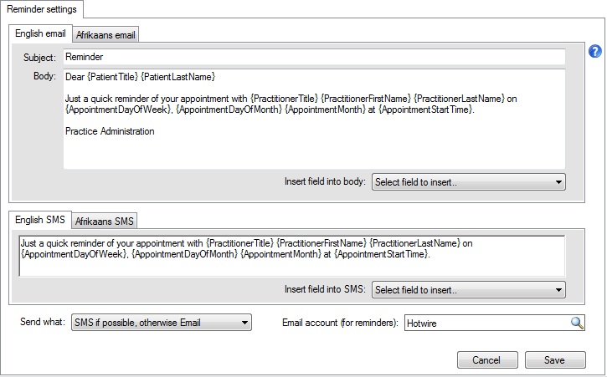Open the Reminder settings tab
This screenshot has height=377, width=607.
42,9
